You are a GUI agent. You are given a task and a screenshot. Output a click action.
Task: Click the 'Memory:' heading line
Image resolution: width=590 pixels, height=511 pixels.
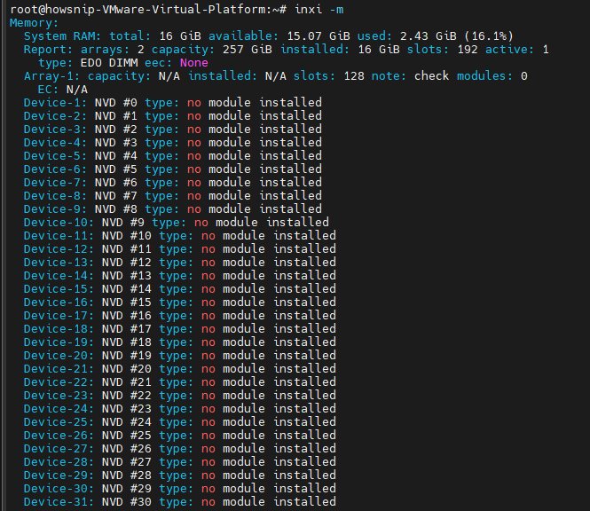click(35, 23)
